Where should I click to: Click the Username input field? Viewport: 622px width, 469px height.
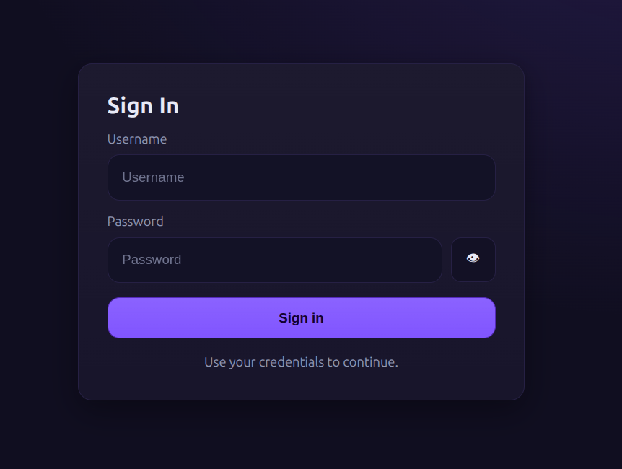point(301,177)
